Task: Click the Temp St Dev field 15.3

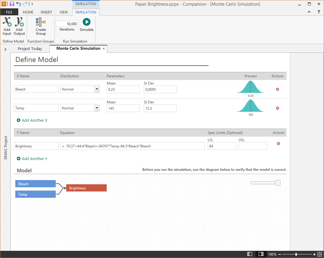Action: [x=160, y=108]
